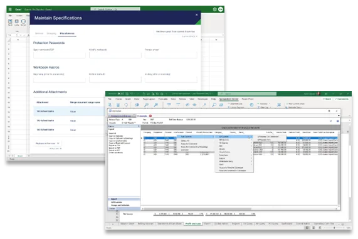Click the Refresh icon in left Excel ribbon
Viewport: 358px width, 239px height.
[x=23, y=21]
